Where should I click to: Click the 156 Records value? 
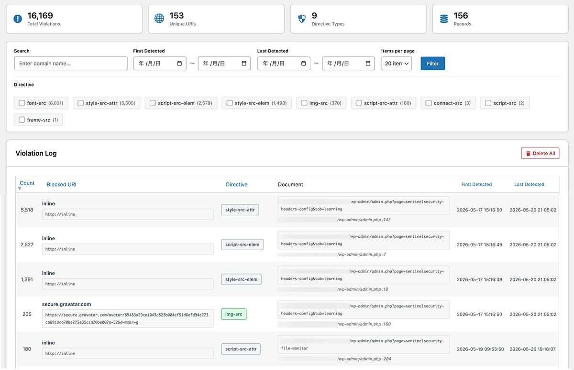tap(461, 16)
